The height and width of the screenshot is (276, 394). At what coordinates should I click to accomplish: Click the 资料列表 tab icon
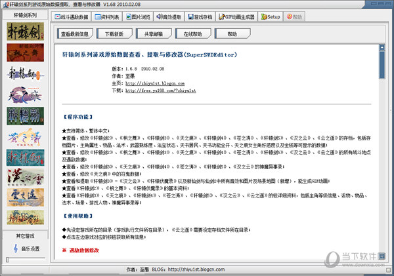click(97, 17)
